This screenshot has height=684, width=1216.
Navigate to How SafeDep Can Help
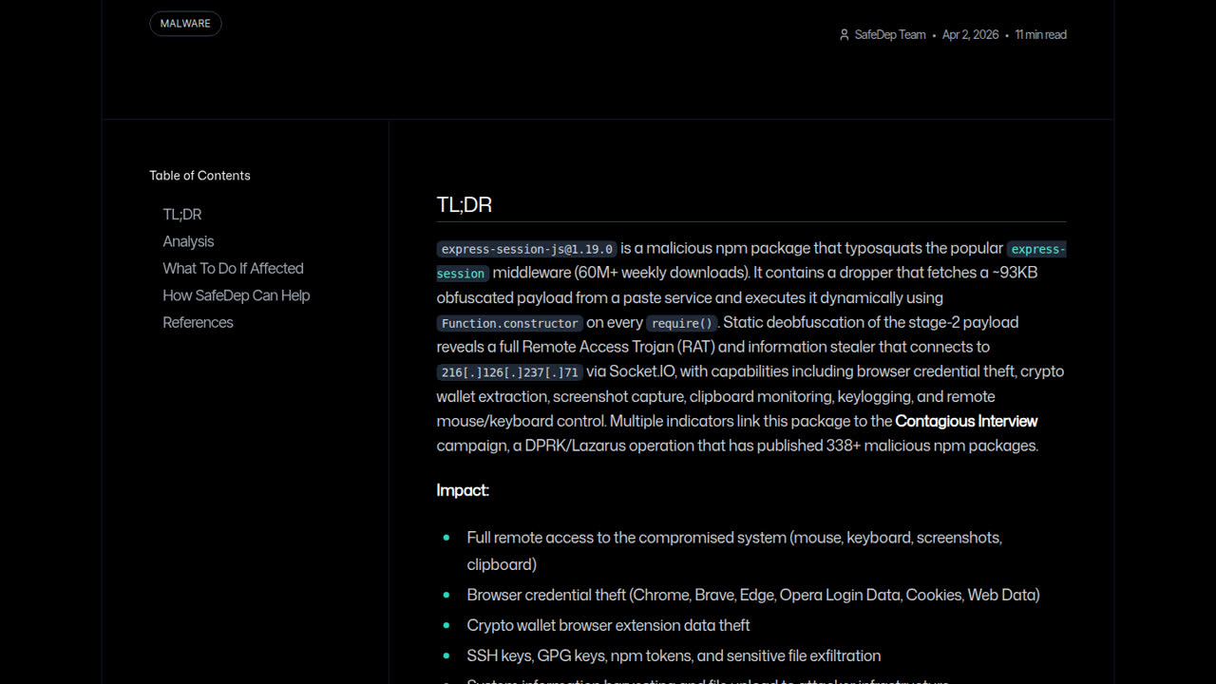point(237,295)
